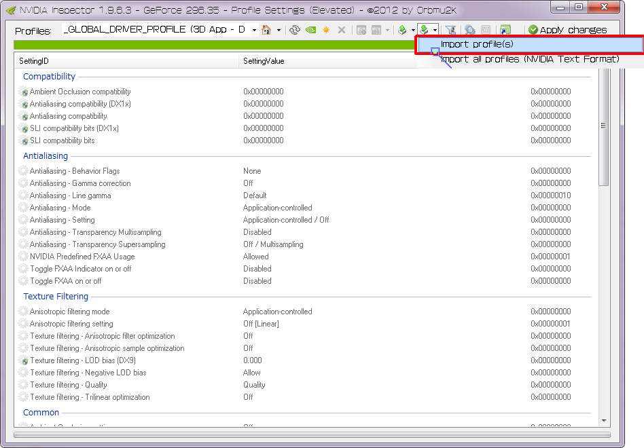The width and height of the screenshot is (644, 448).
Task: Choose Import profile(s) from the menu
Action: pos(530,44)
